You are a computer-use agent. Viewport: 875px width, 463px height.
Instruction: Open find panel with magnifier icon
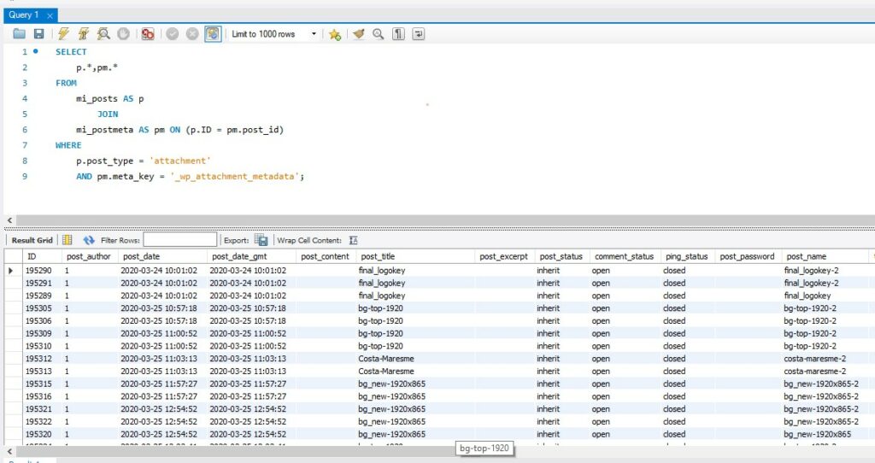(378, 34)
